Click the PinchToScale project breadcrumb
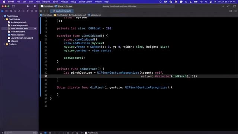This screenshot has width=238, height=134. point(46,15)
